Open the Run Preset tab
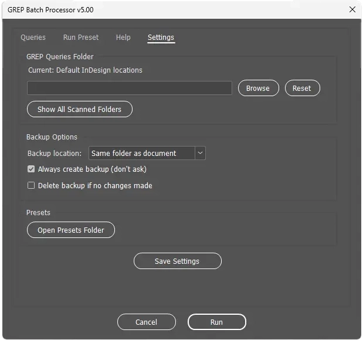Image resolution: width=363 pixels, height=340 pixels. (x=81, y=38)
